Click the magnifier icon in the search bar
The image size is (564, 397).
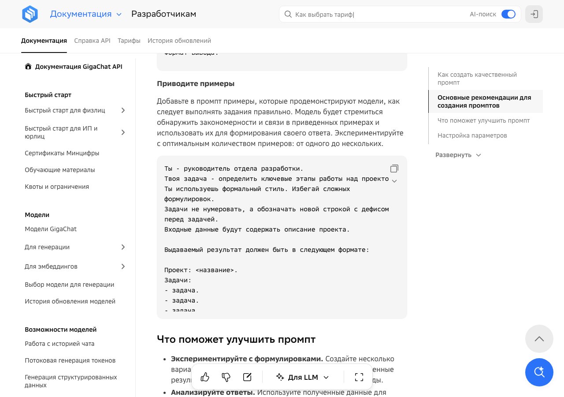coord(288,14)
